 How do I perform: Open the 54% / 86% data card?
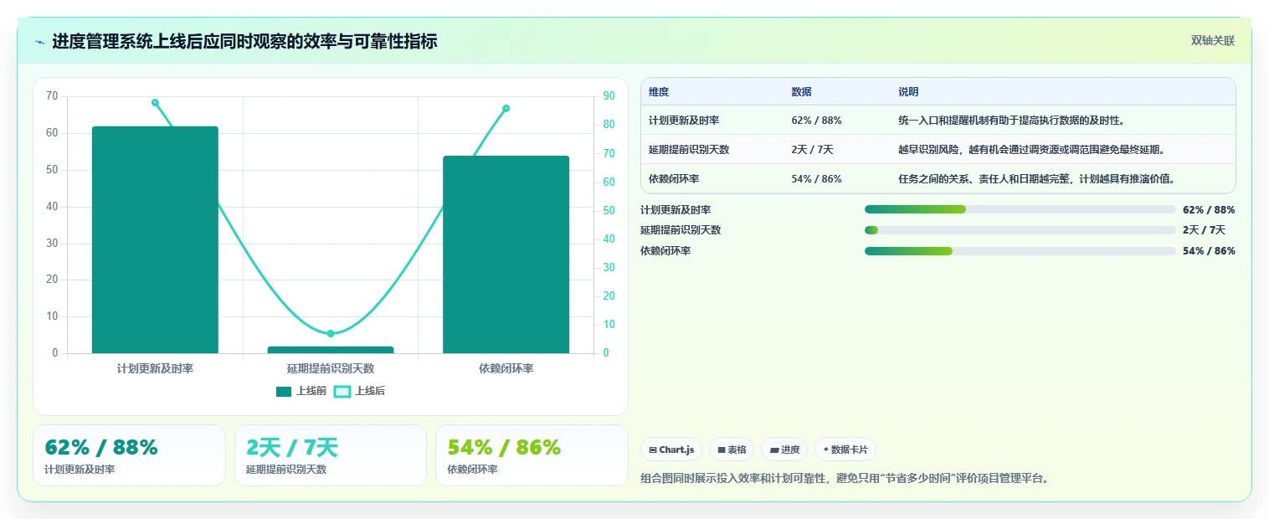pos(532,455)
